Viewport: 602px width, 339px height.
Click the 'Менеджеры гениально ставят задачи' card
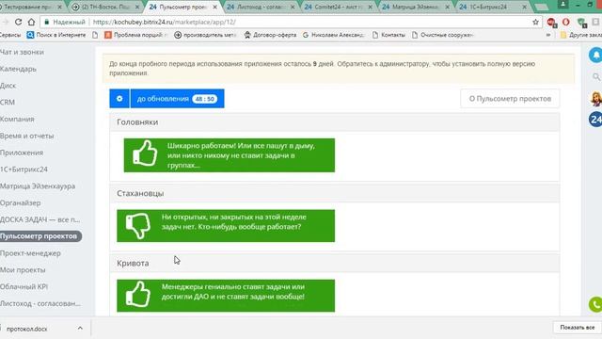point(226,295)
